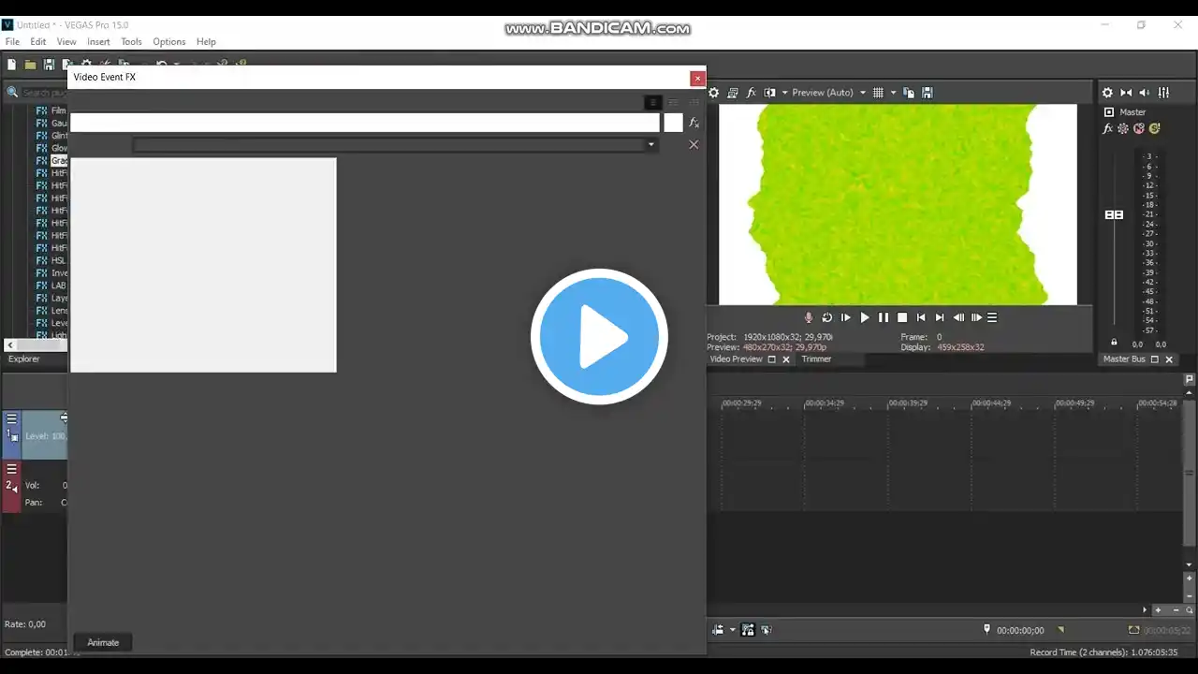Toggle the Master fader channel lock
The image size is (1198, 674).
point(1114,343)
